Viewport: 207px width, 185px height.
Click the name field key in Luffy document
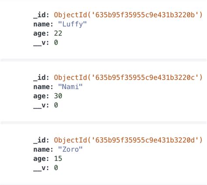coord(43,24)
